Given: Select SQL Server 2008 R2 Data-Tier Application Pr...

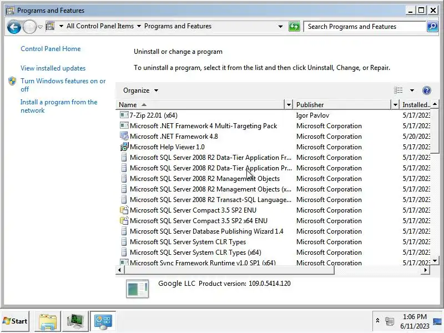Looking at the screenshot, I should click(211, 168).
